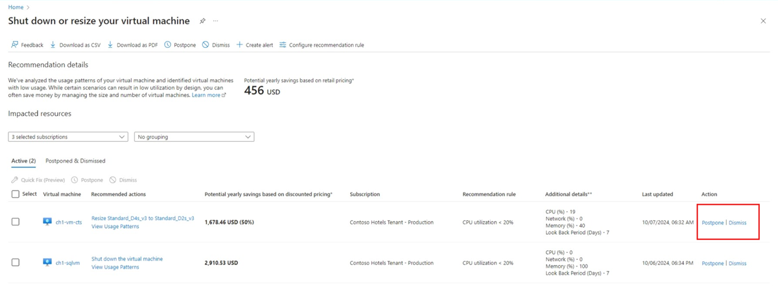Screen dimensions: 778x289
Task: Open the No grouping dropdown
Action: click(x=194, y=137)
